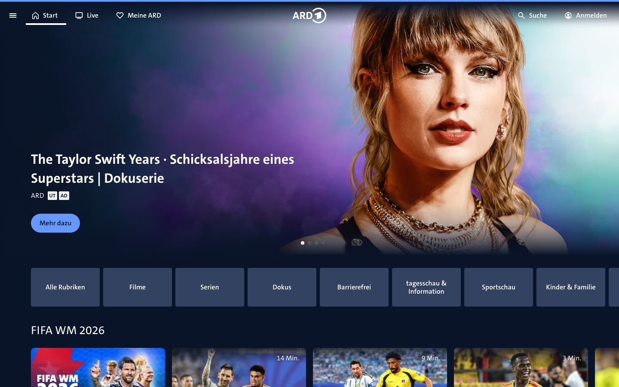Open the Barrierefrei category tile
Viewport: 619px width, 387px height.
(x=354, y=287)
